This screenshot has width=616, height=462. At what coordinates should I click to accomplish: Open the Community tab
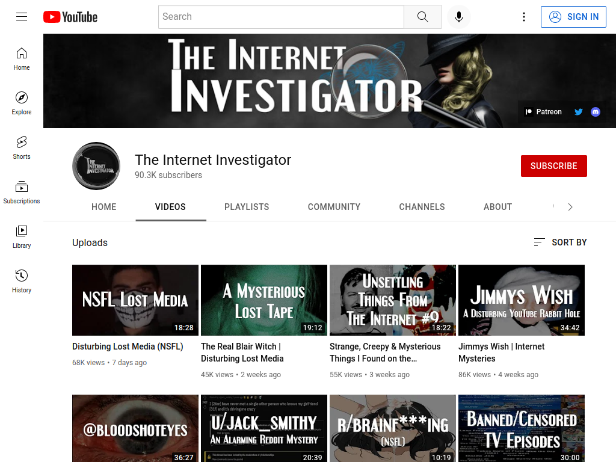[x=334, y=207]
